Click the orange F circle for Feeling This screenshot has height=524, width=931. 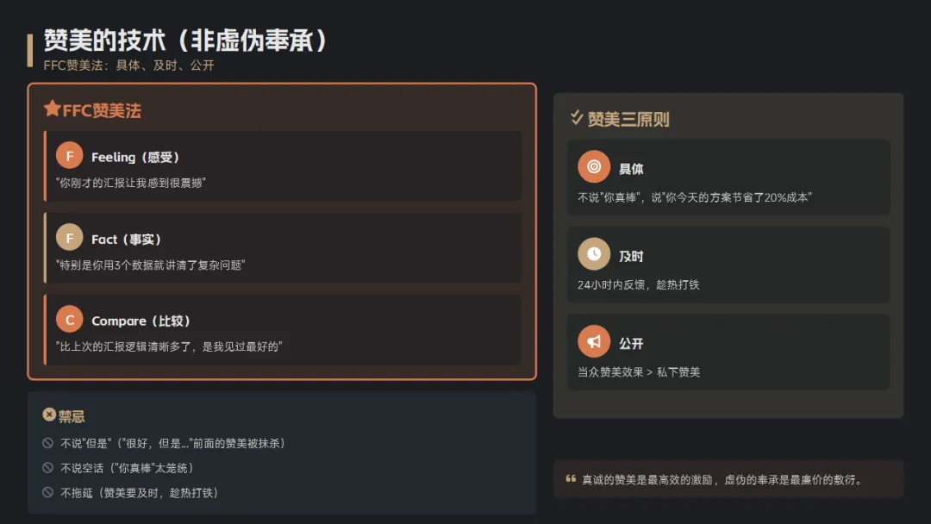click(69, 155)
